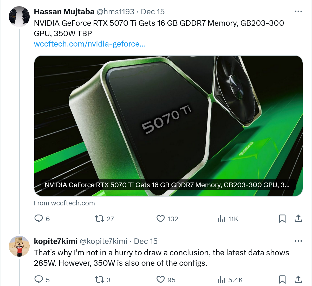
Task: Open the more options menu on the top tweet
Action: coord(298,11)
